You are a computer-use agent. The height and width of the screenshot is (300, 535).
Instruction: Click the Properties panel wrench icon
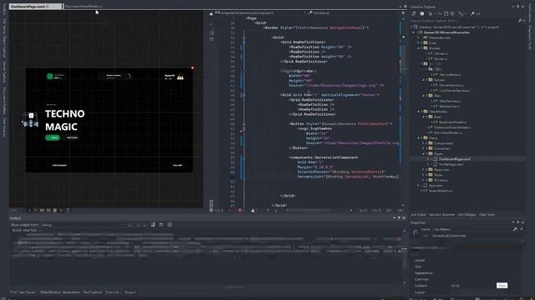coord(515,230)
